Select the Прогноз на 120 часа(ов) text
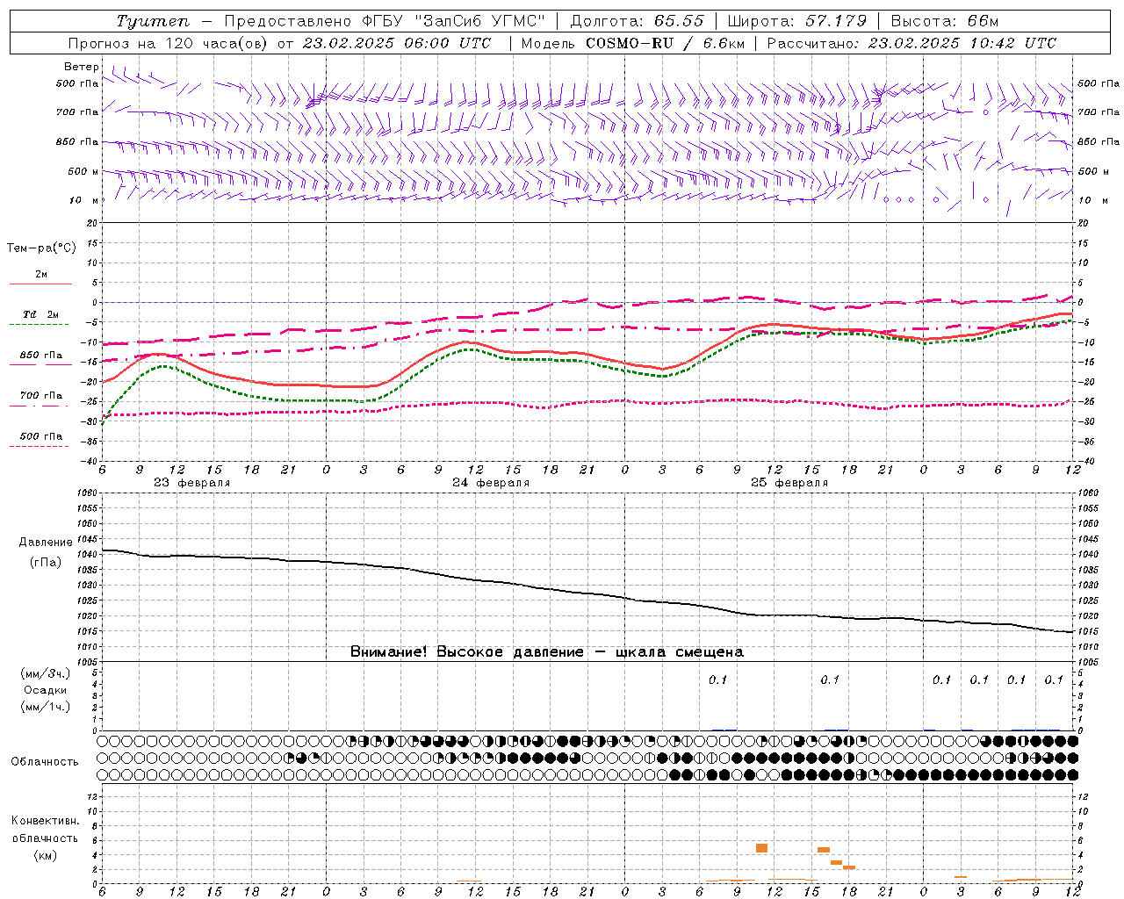Image resolution: width=1124 pixels, height=899 pixels. [169, 43]
